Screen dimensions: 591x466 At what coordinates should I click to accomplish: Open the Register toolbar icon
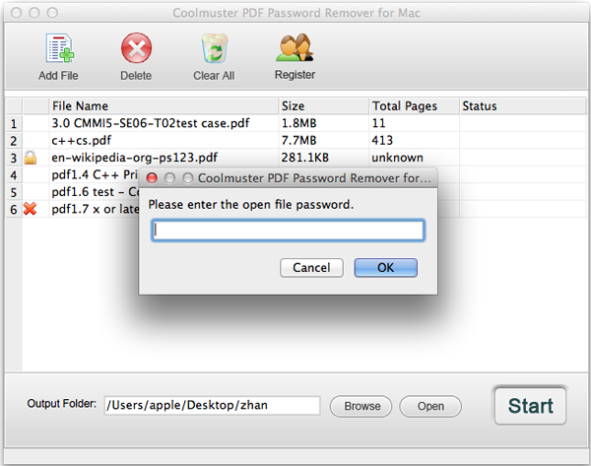tap(295, 49)
